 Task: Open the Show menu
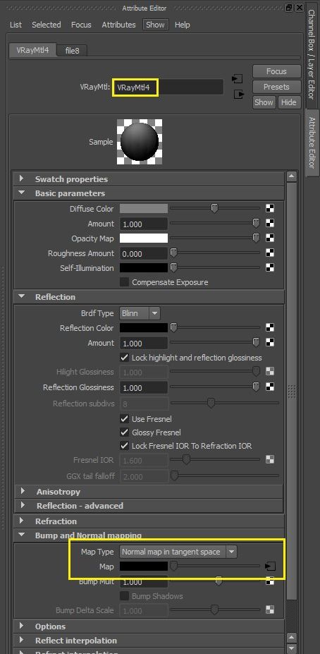pos(155,25)
